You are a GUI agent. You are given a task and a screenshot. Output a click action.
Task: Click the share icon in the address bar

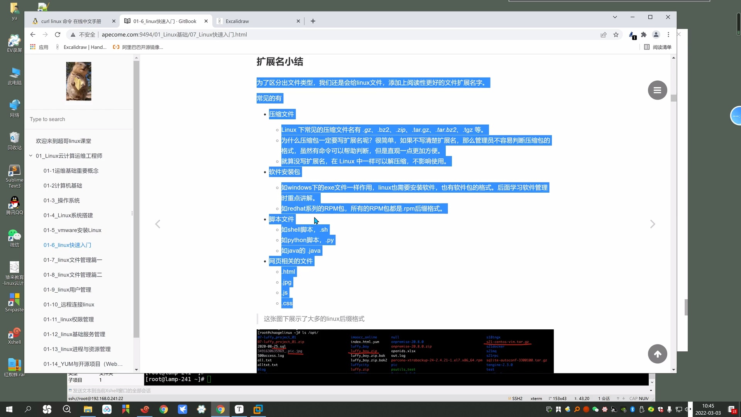(604, 35)
